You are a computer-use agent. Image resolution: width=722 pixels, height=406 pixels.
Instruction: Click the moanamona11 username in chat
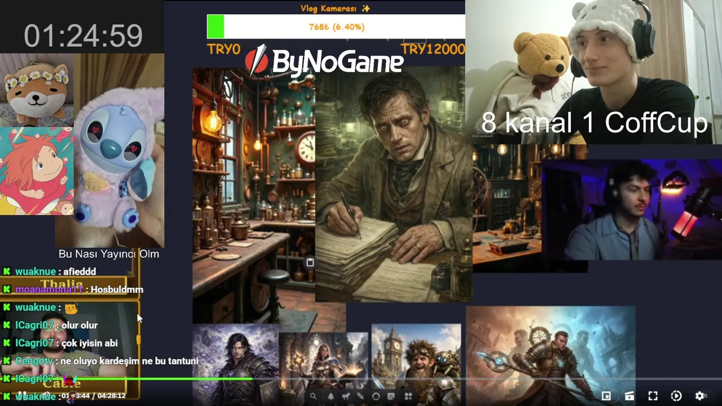(x=49, y=289)
